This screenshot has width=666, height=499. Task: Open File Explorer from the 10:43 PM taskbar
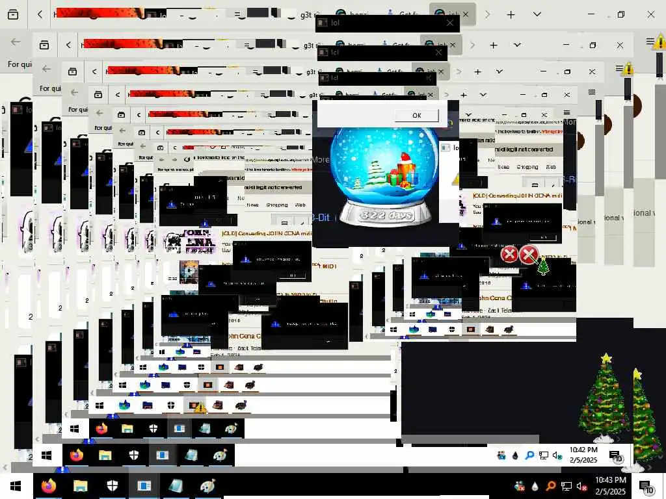tap(80, 486)
